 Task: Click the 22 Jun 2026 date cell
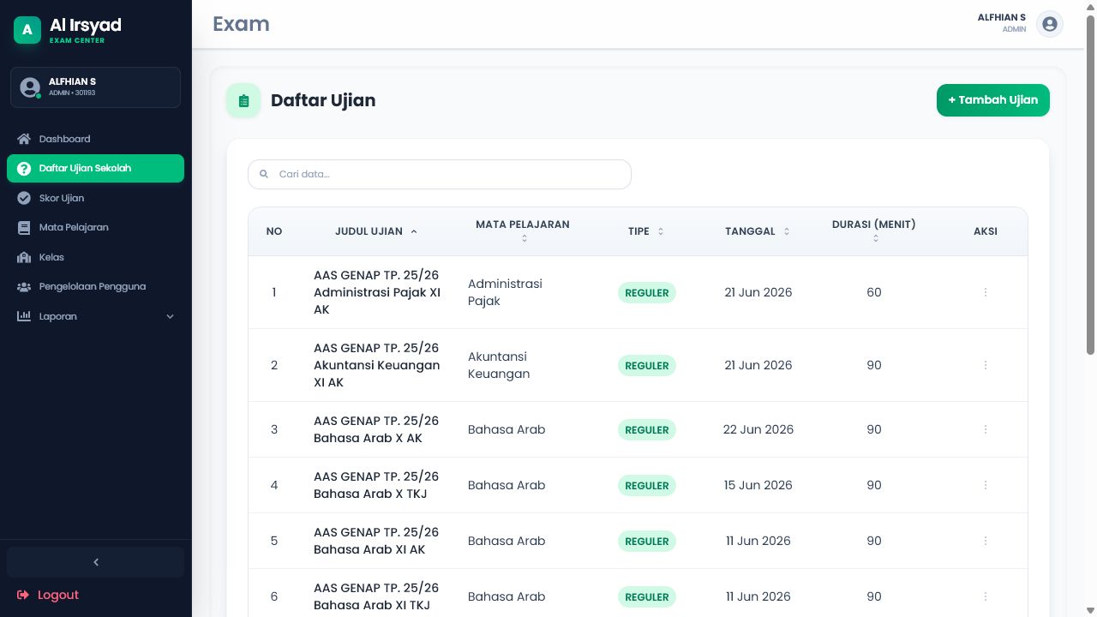[x=758, y=429]
